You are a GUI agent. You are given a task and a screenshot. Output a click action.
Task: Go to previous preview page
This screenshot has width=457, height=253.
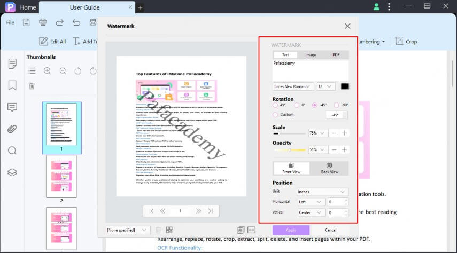coord(162,211)
